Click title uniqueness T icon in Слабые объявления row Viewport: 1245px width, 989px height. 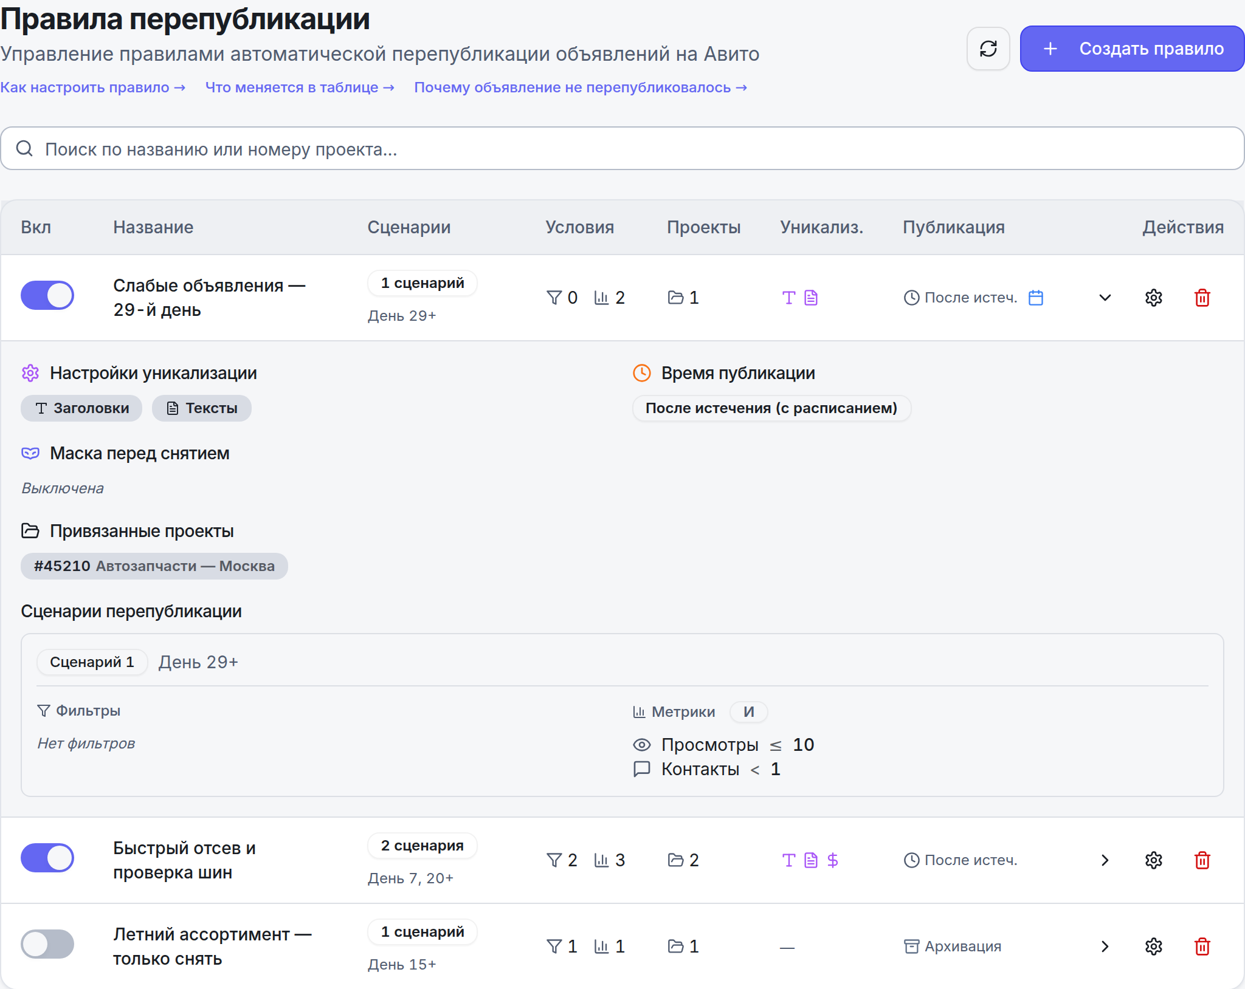788,298
